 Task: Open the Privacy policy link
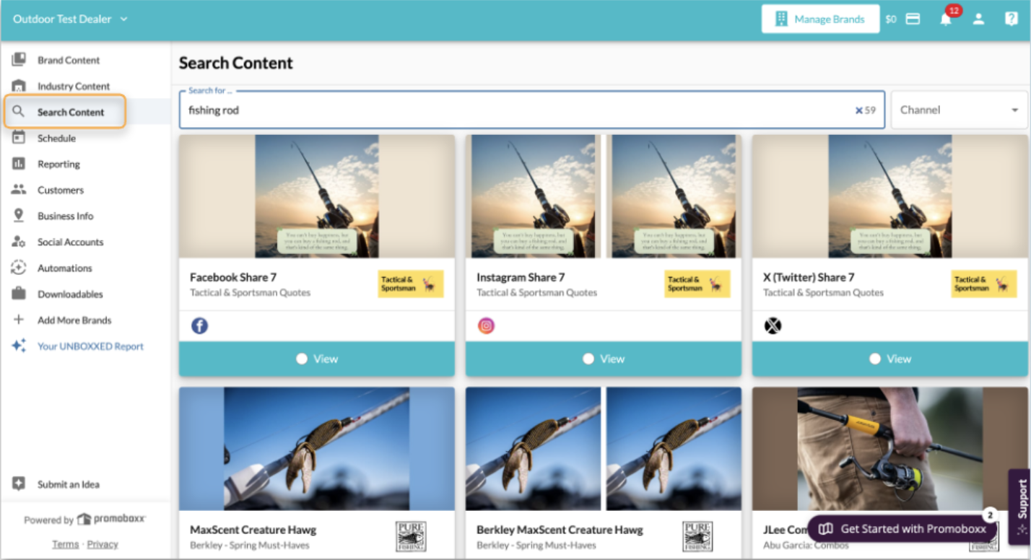pyautogui.click(x=102, y=544)
